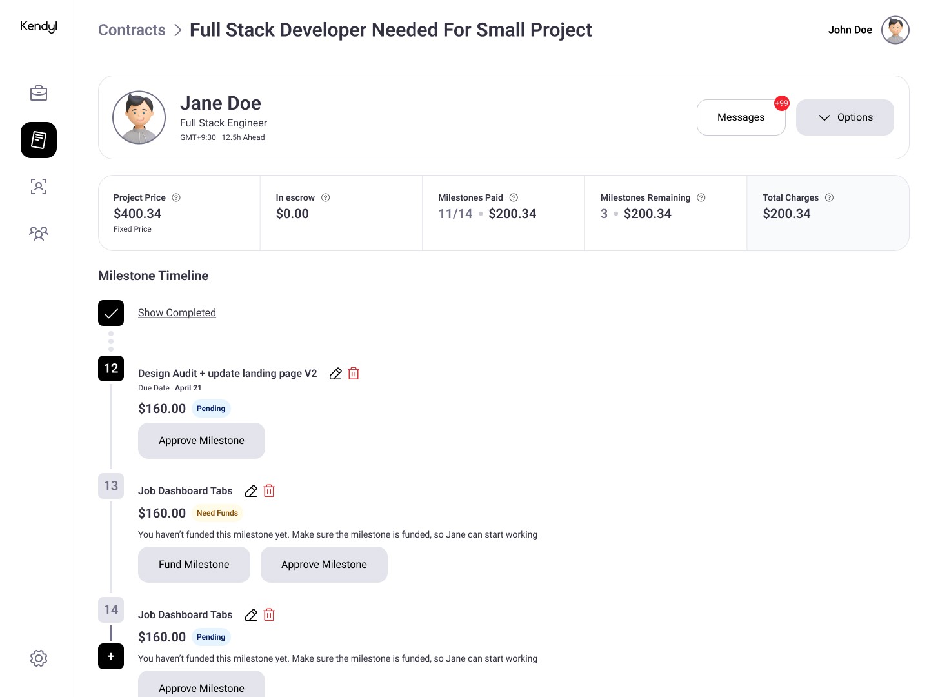Viewport: 929px width, 697px height.
Task: Open Messages with +99 badge
Action: click(741, 117)
